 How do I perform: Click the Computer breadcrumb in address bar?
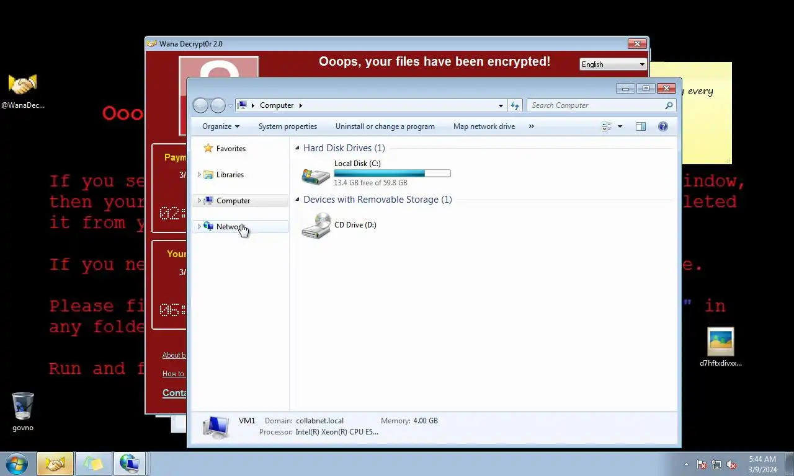pos(277,105)
